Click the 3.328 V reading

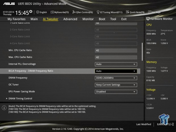coord(150,108)
